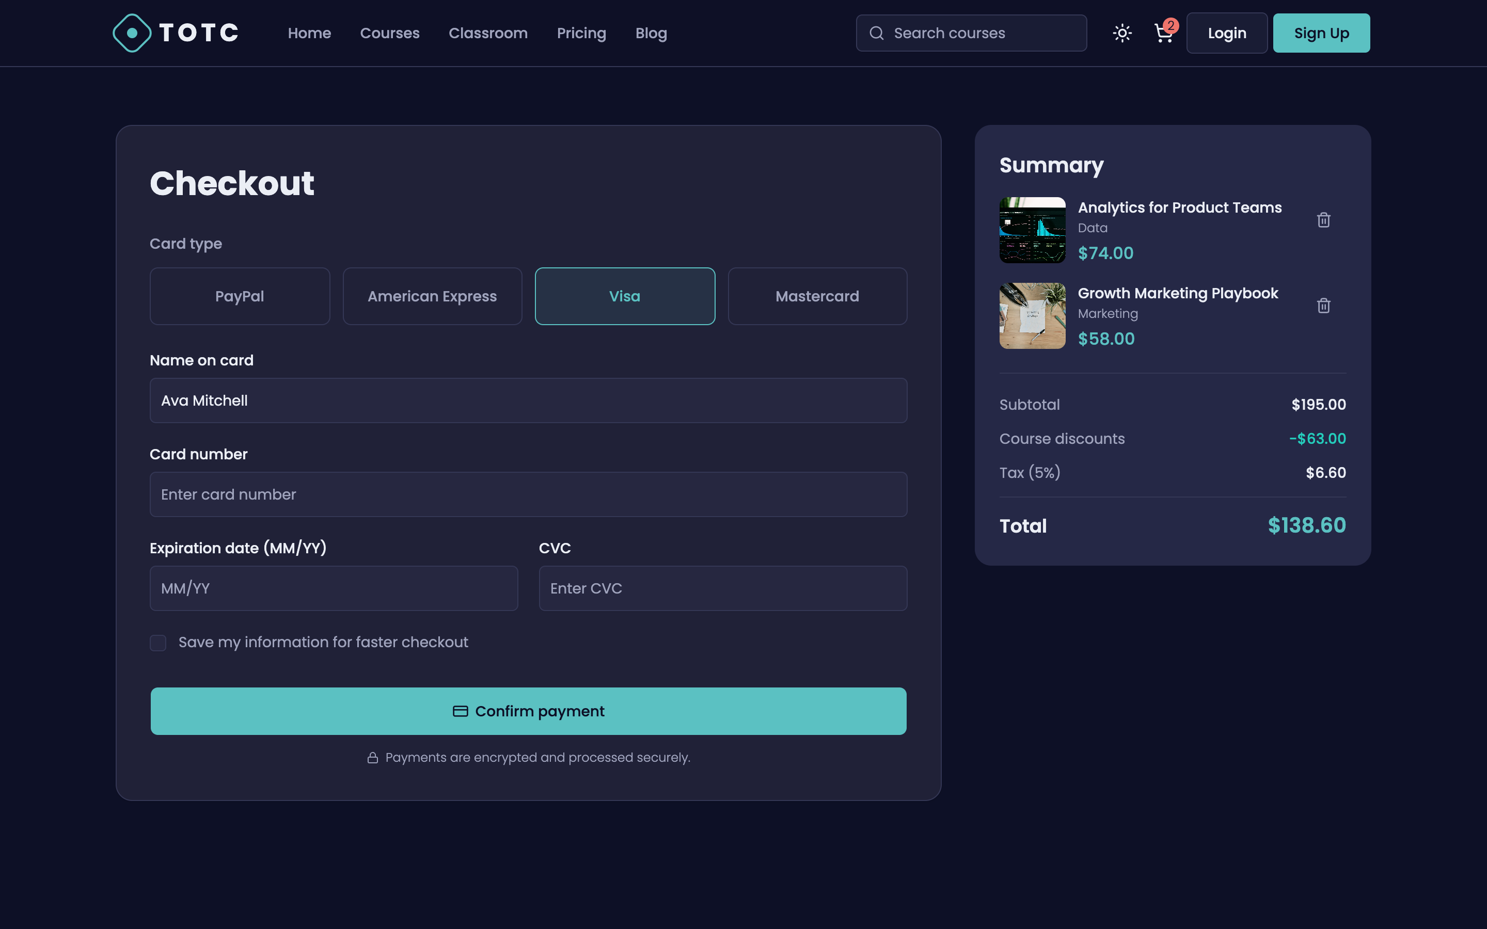Viewport: 1487px width, 929px height.
Task: Focus the Search courses field
Action: click(x=971, y=33)
